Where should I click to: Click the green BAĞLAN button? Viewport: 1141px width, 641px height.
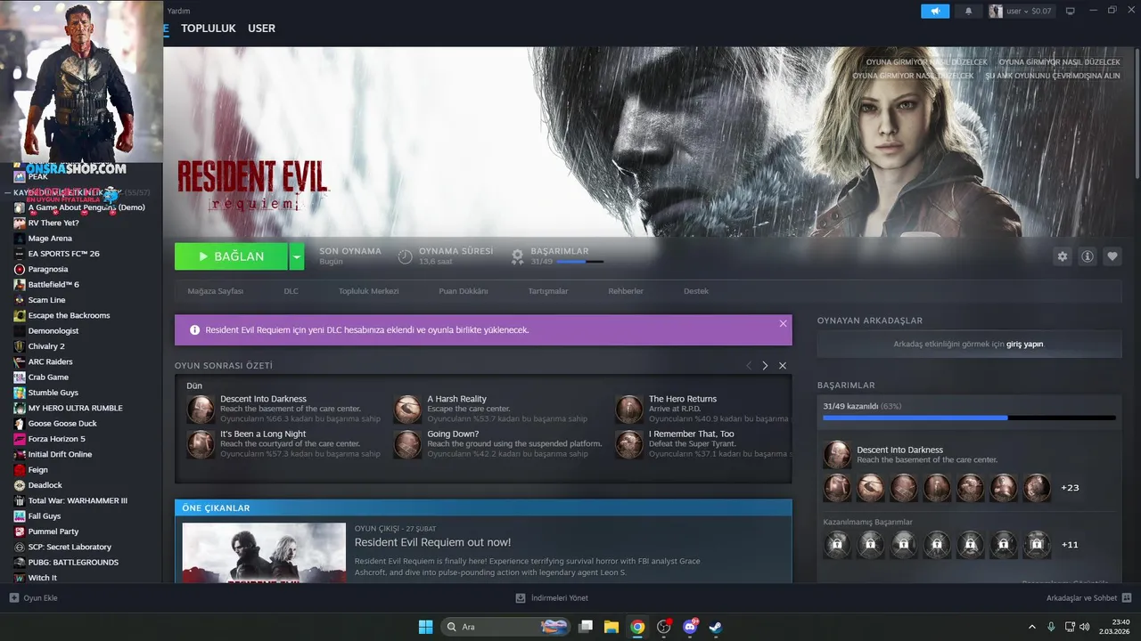231,256
